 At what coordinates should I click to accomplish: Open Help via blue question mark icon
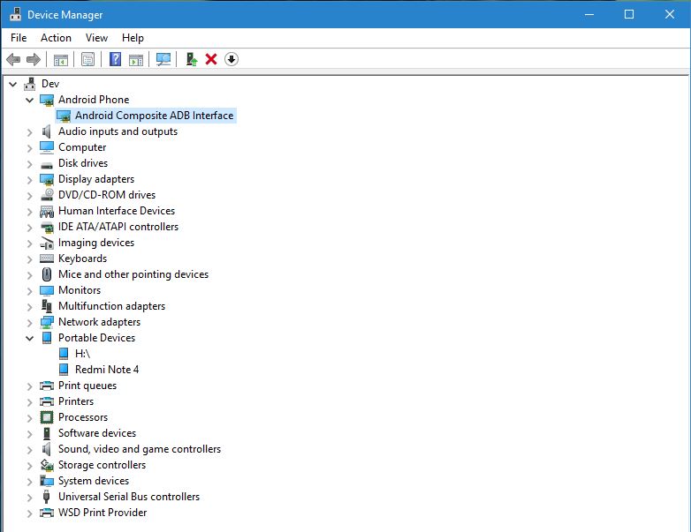(115, 59)
